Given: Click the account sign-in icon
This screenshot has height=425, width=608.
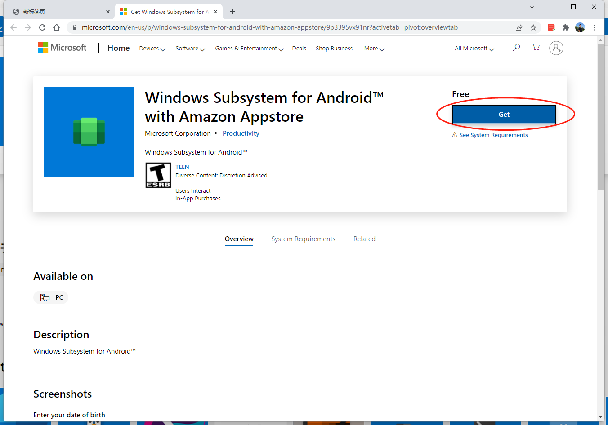Looking at the screenshot, I should (556, 48).
